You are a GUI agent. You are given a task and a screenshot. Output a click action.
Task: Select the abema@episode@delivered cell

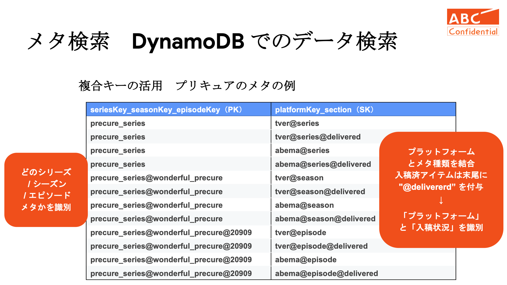coord(326,273)
